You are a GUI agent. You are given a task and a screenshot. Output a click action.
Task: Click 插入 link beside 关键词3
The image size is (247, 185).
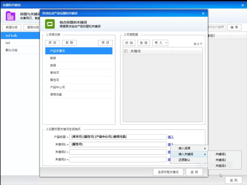[x=169, y=160]
